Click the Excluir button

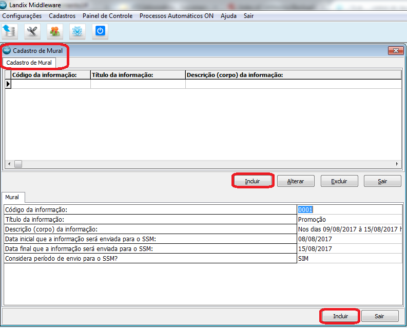(x=339, y=181)
